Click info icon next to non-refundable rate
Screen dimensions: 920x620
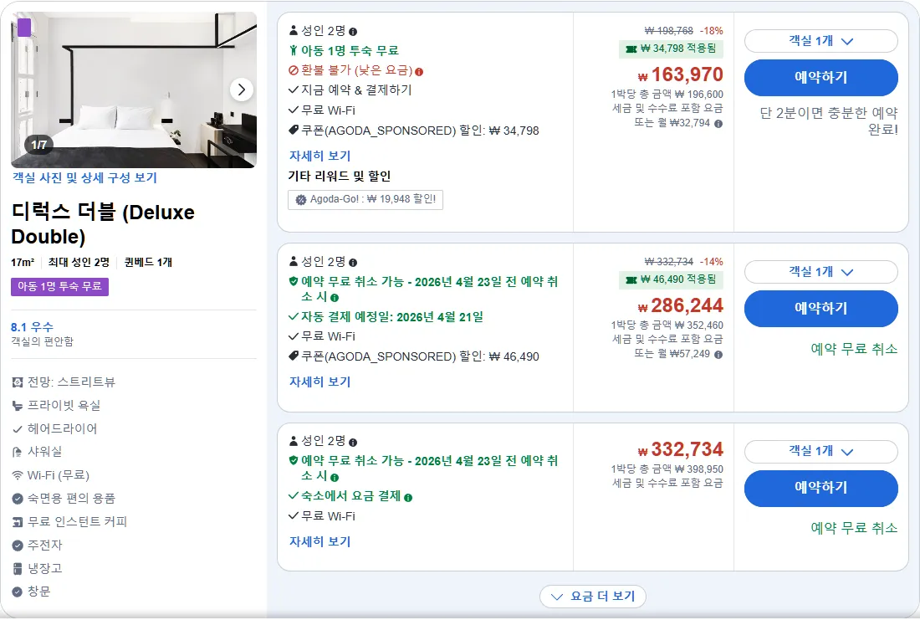pyautogui.click(x=419, y=72)
